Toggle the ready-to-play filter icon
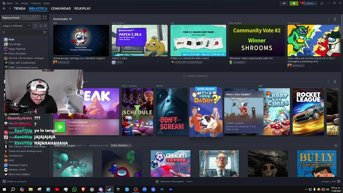Viewport: 343px width, 193px height. 45,26
